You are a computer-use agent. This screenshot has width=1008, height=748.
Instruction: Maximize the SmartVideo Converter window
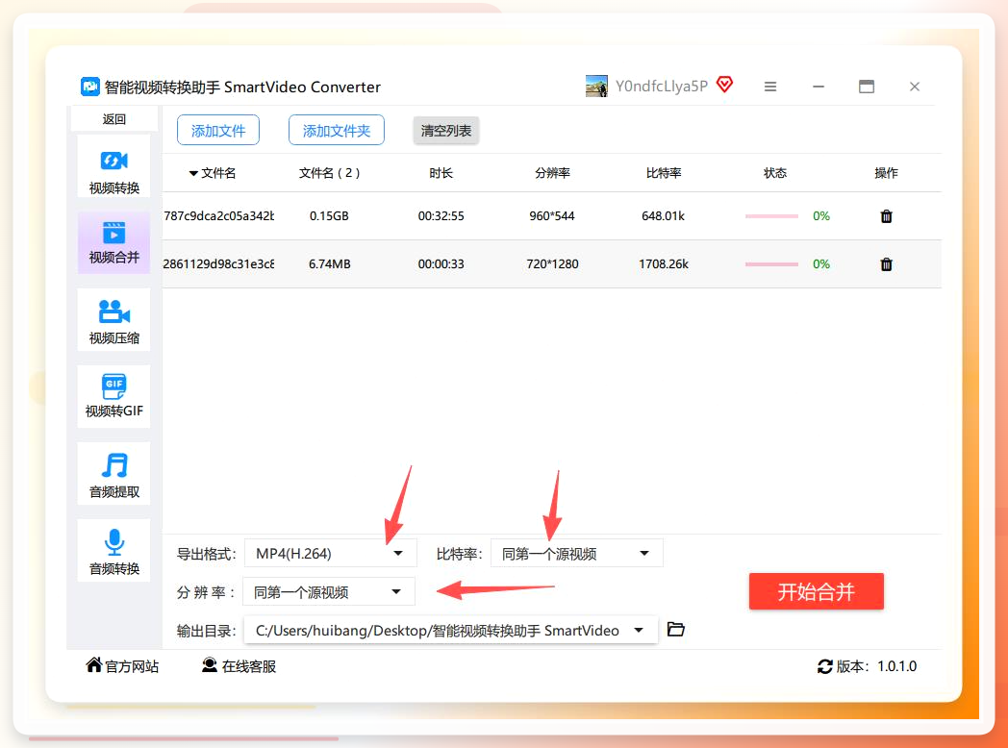click(867, 87)
